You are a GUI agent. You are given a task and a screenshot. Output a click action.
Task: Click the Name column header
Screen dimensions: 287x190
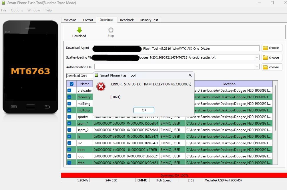85,84
